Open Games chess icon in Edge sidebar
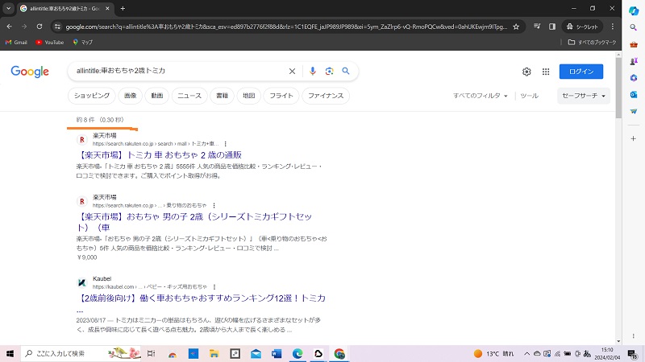645x362 pixels. coord(634,61)
